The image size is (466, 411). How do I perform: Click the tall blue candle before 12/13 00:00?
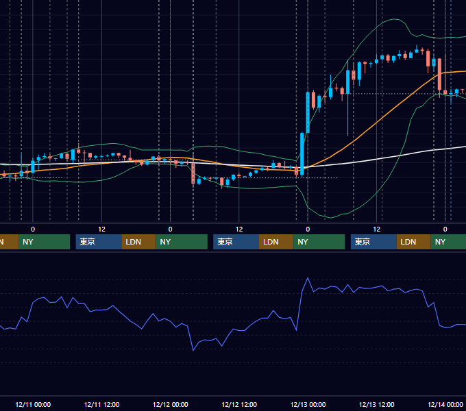pyautogui.click(x=302, y=154)
